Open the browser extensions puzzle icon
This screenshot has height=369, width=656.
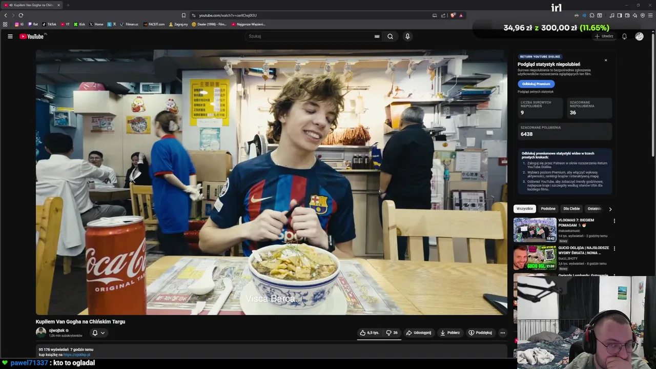[x=592, y=15]
